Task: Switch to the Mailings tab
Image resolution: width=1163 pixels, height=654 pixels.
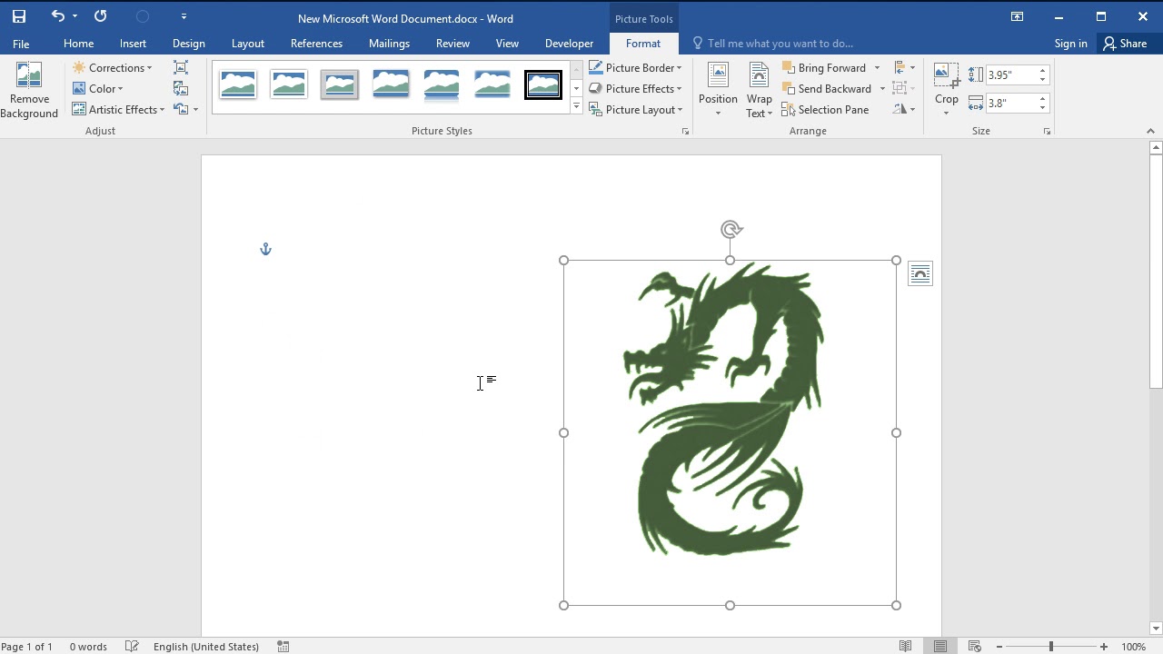Action: (389, 44)
